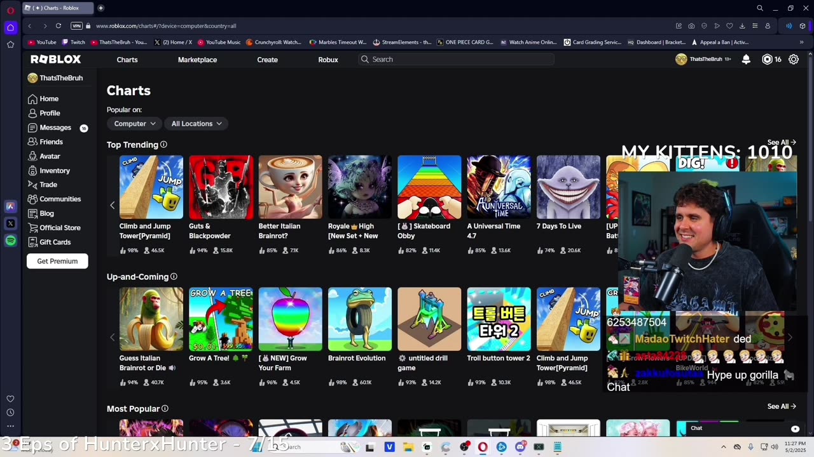
Task: Show hidden system tray icons chevron
Action: click(723, 447)
